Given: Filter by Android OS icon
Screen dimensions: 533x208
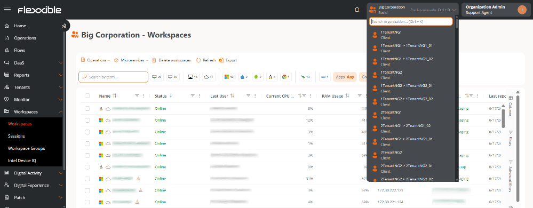Looking at the screenshot, I should [x=258, y=77].
